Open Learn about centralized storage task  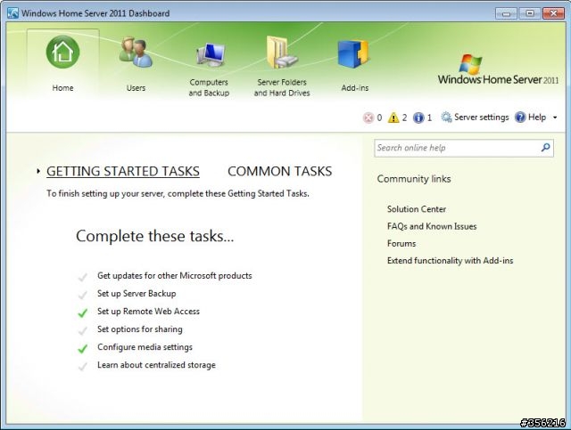click(x=156, y=365)
